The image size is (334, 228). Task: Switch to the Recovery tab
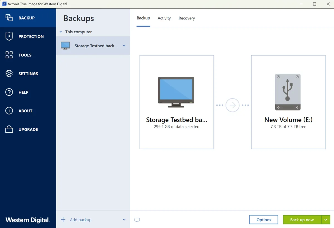coord(186,18)
